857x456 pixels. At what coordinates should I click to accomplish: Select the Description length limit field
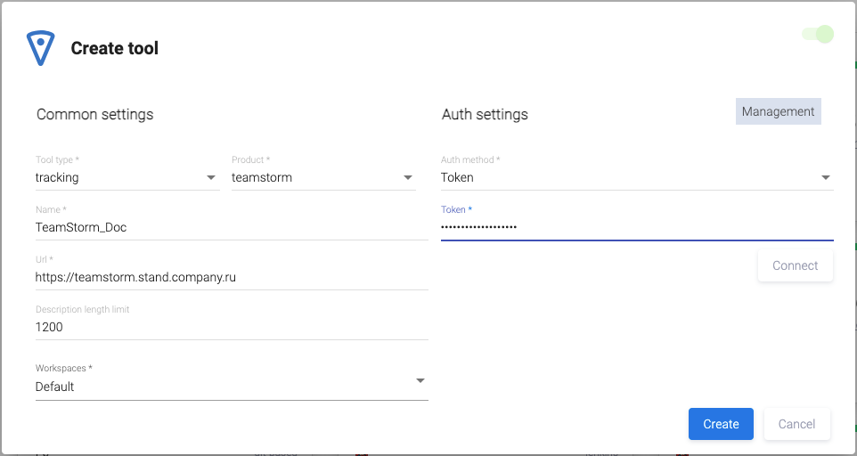click(x=232, y=327)
